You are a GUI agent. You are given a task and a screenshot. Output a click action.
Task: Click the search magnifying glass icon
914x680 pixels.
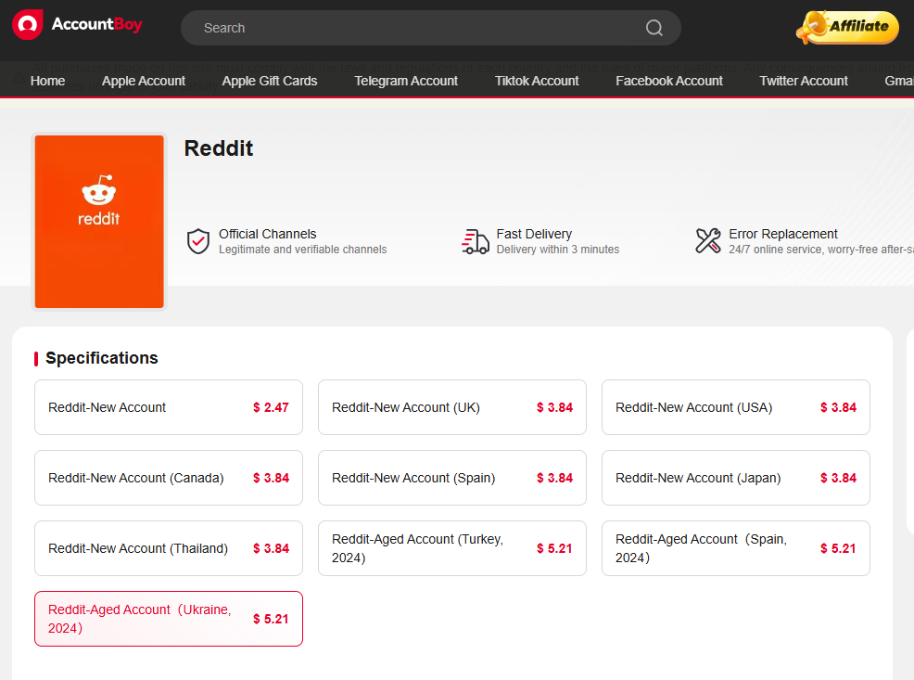pyautogui.click(x=654, y=28)
